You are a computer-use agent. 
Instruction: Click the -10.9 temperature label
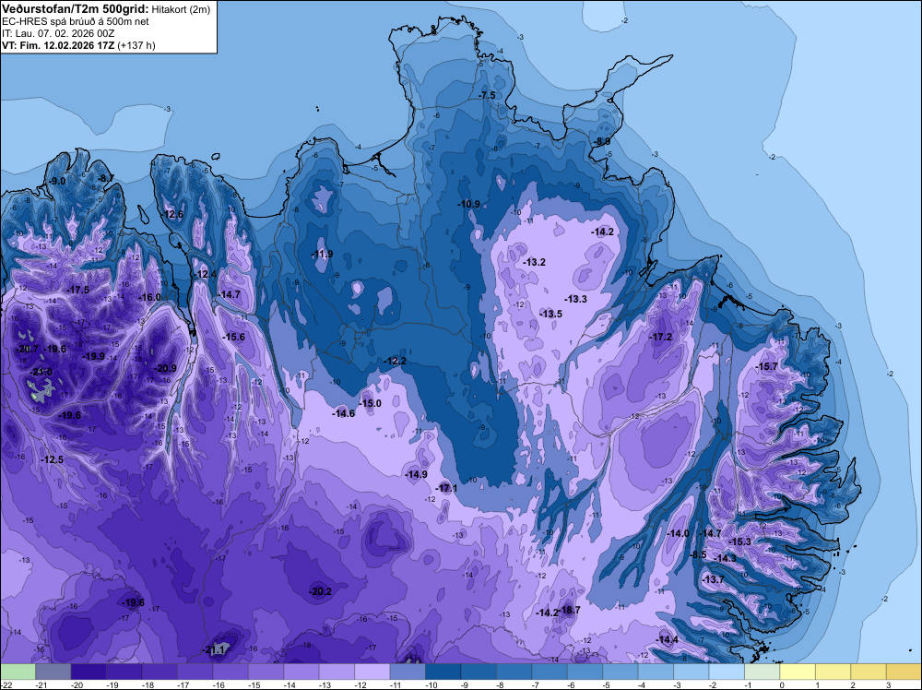coord(468,204)
